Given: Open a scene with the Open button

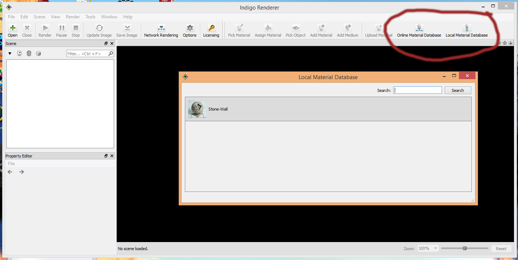Looking at the screenshot, I should tap(12, 31).
